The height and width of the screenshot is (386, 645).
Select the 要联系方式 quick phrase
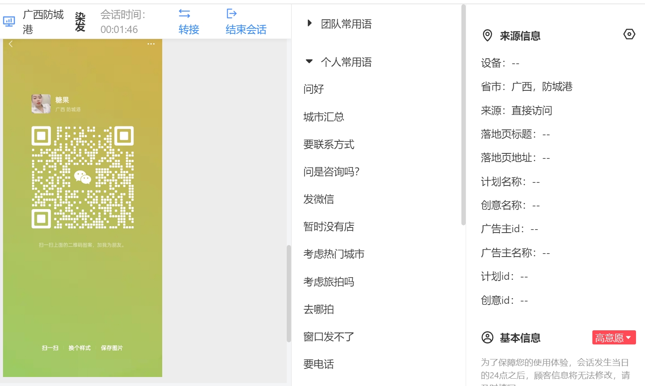click(x=329, y=144)
